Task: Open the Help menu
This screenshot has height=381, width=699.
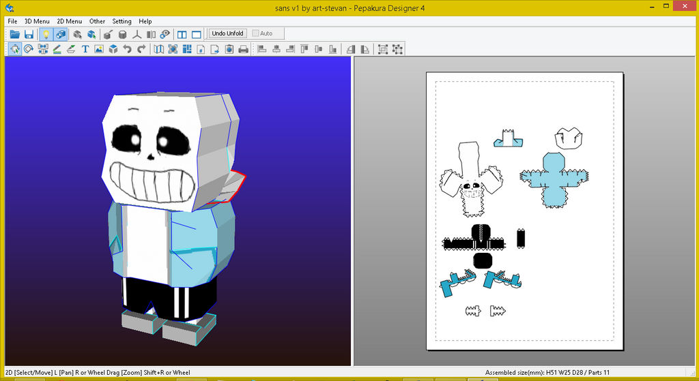Action: pos(145,21)
